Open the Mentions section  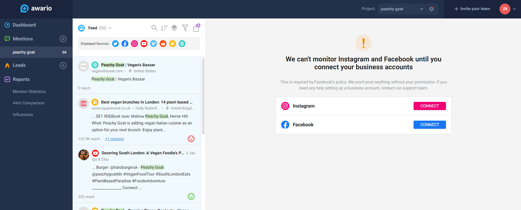23,39
